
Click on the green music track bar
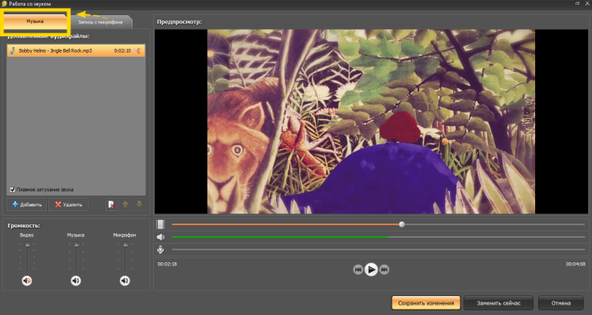pos(280,237)
